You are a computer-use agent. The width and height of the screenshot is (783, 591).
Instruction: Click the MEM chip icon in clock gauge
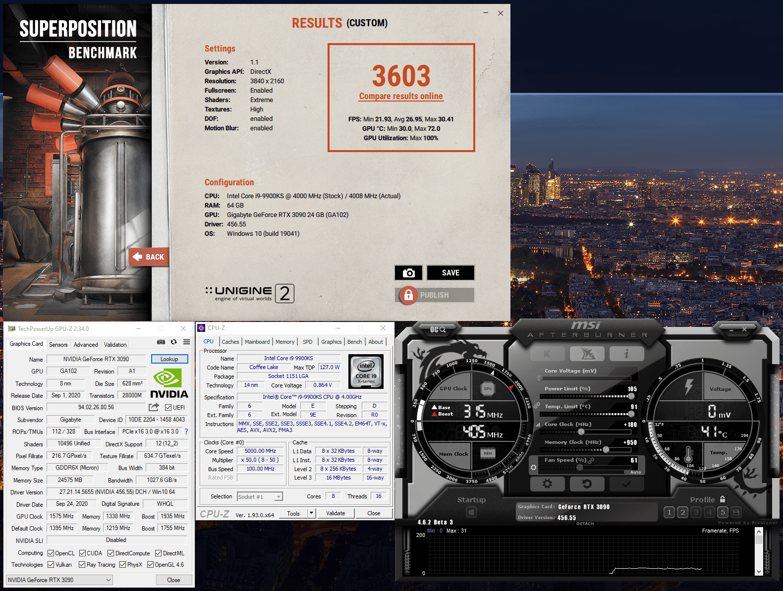coord(488,453)
